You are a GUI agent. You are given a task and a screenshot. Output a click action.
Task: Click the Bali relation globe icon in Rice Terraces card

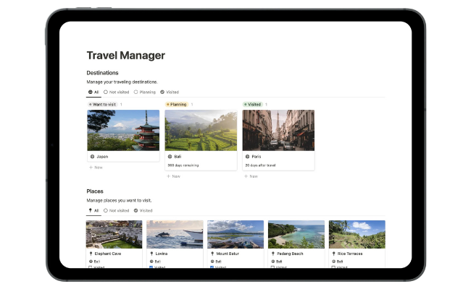[333, 262]
